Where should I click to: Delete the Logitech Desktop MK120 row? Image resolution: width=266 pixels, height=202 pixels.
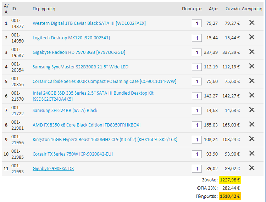point(252,37)
